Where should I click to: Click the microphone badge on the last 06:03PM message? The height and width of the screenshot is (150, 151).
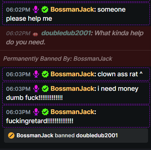36,112
